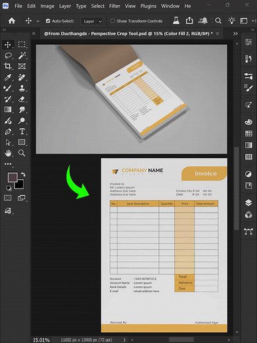The width and height of the screenshot is (257, 343).
Task: Open the Layer menu
Action: [65, 6]
